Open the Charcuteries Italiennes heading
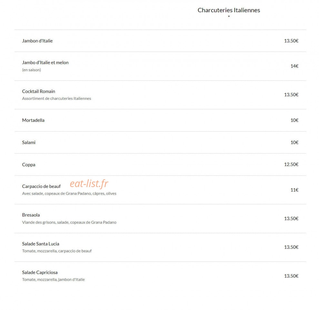Viewport: 319px width, 310px height. [229, 10]
